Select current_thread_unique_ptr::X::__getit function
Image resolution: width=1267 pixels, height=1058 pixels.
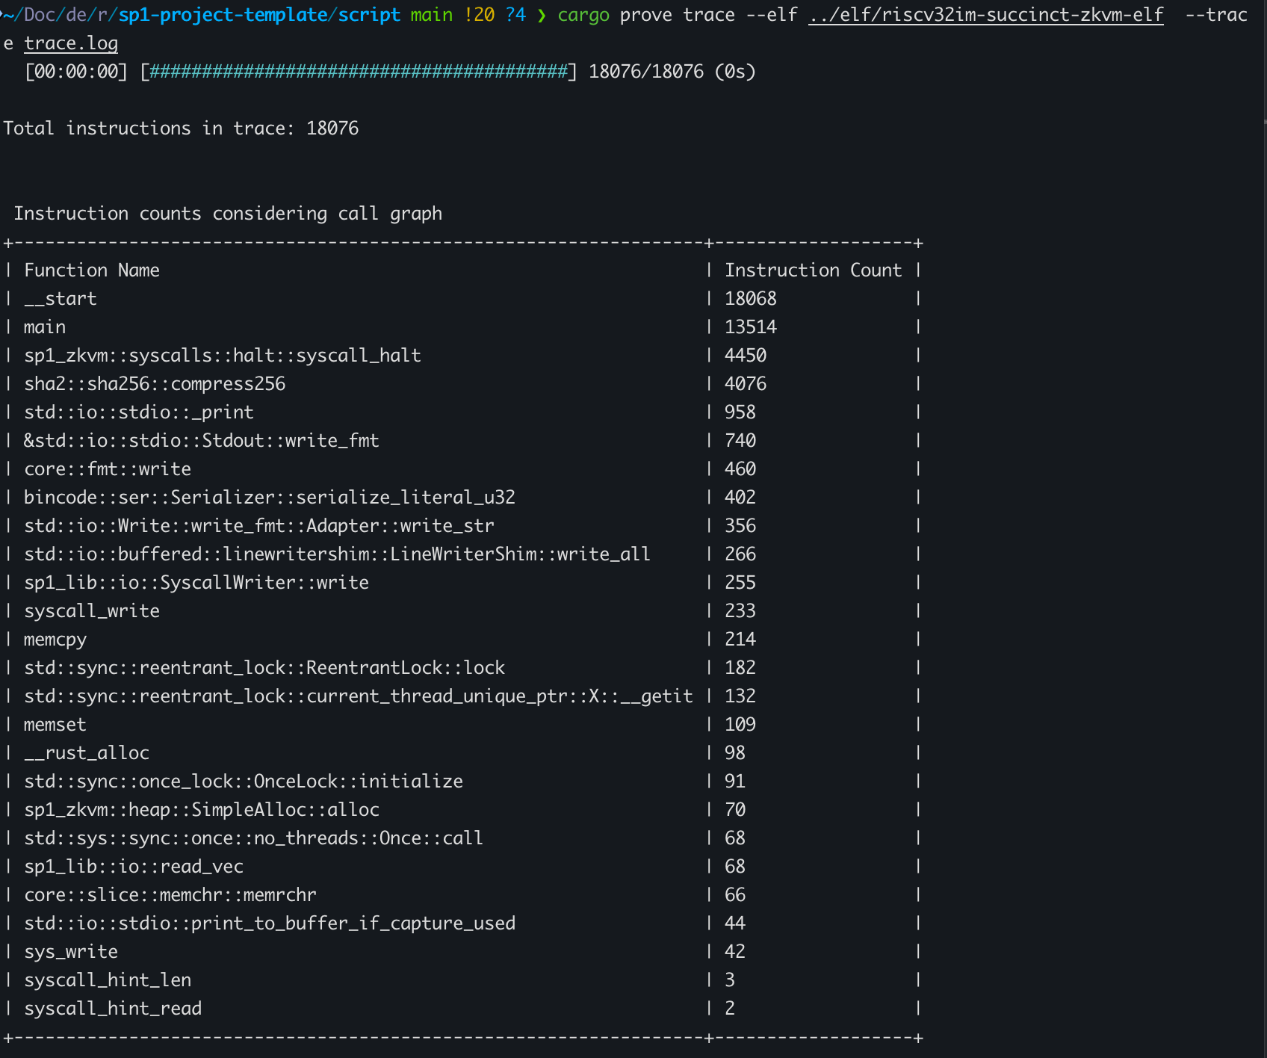pyautogui.click(x=359, y=696)
